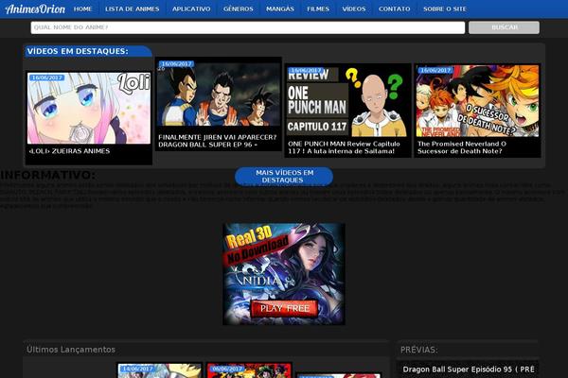Screen dimensions: 568x378
Task: Focus the anime name search field
Action: coord(248,27)
